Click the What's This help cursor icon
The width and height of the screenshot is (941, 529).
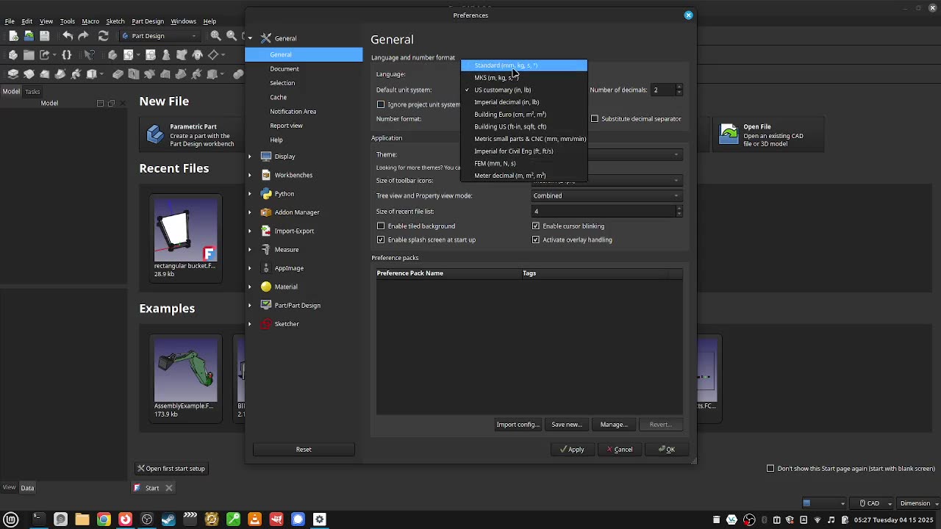(x=89, y=54)
